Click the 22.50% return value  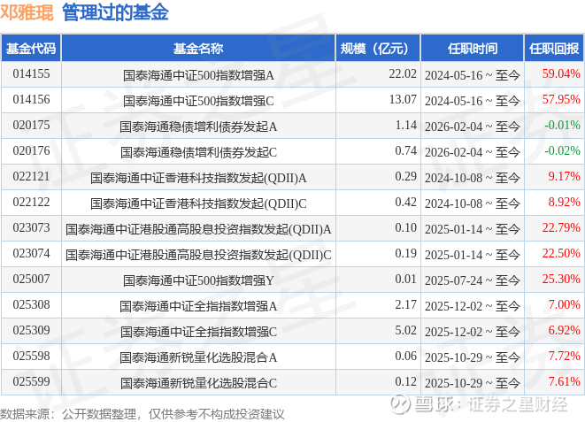pyautogui.click(x=561, y=254)
